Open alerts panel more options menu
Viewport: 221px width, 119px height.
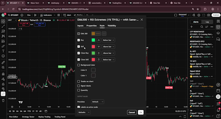pyautogui.click(x=212, y=27)
